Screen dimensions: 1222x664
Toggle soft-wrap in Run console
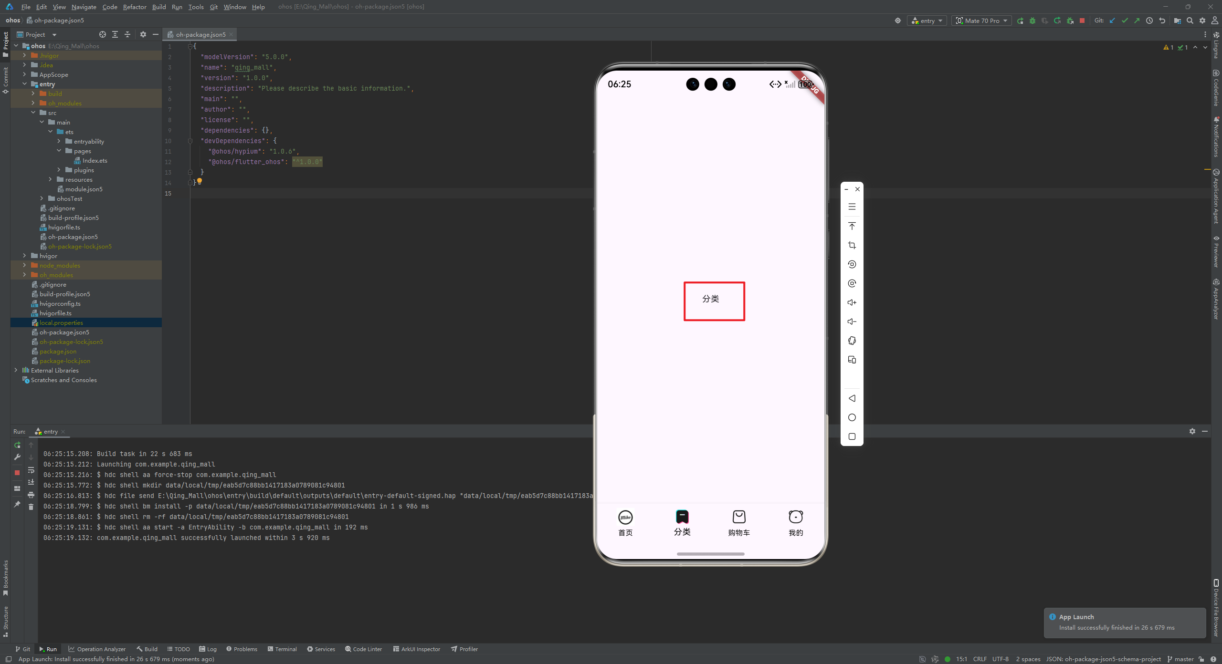(x=31, y=470)
